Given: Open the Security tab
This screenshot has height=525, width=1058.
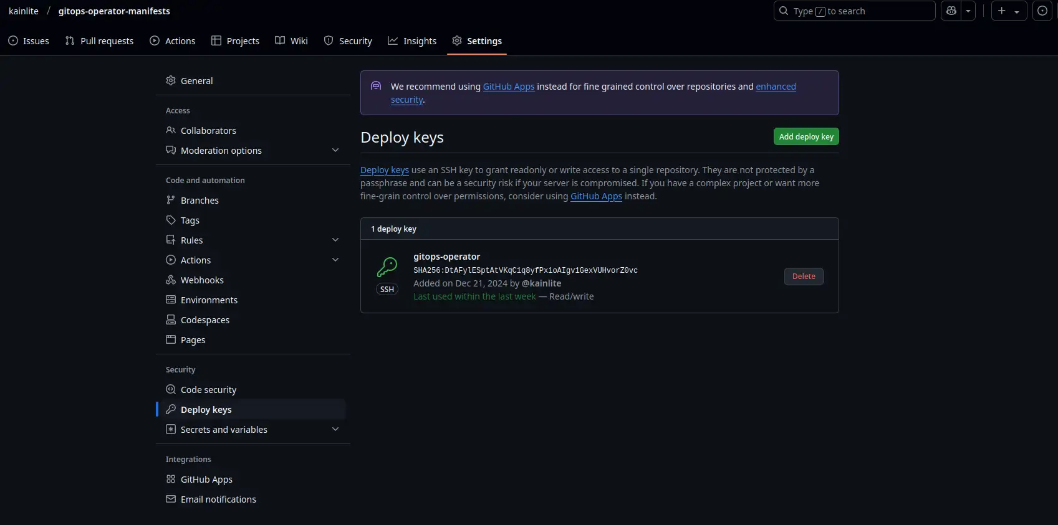Looking at the screenshot, I should (348, 41).
